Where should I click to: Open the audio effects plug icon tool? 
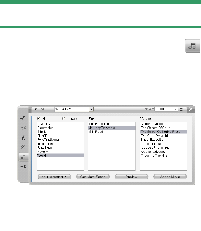pyautogui.click(x=23, y=166)
